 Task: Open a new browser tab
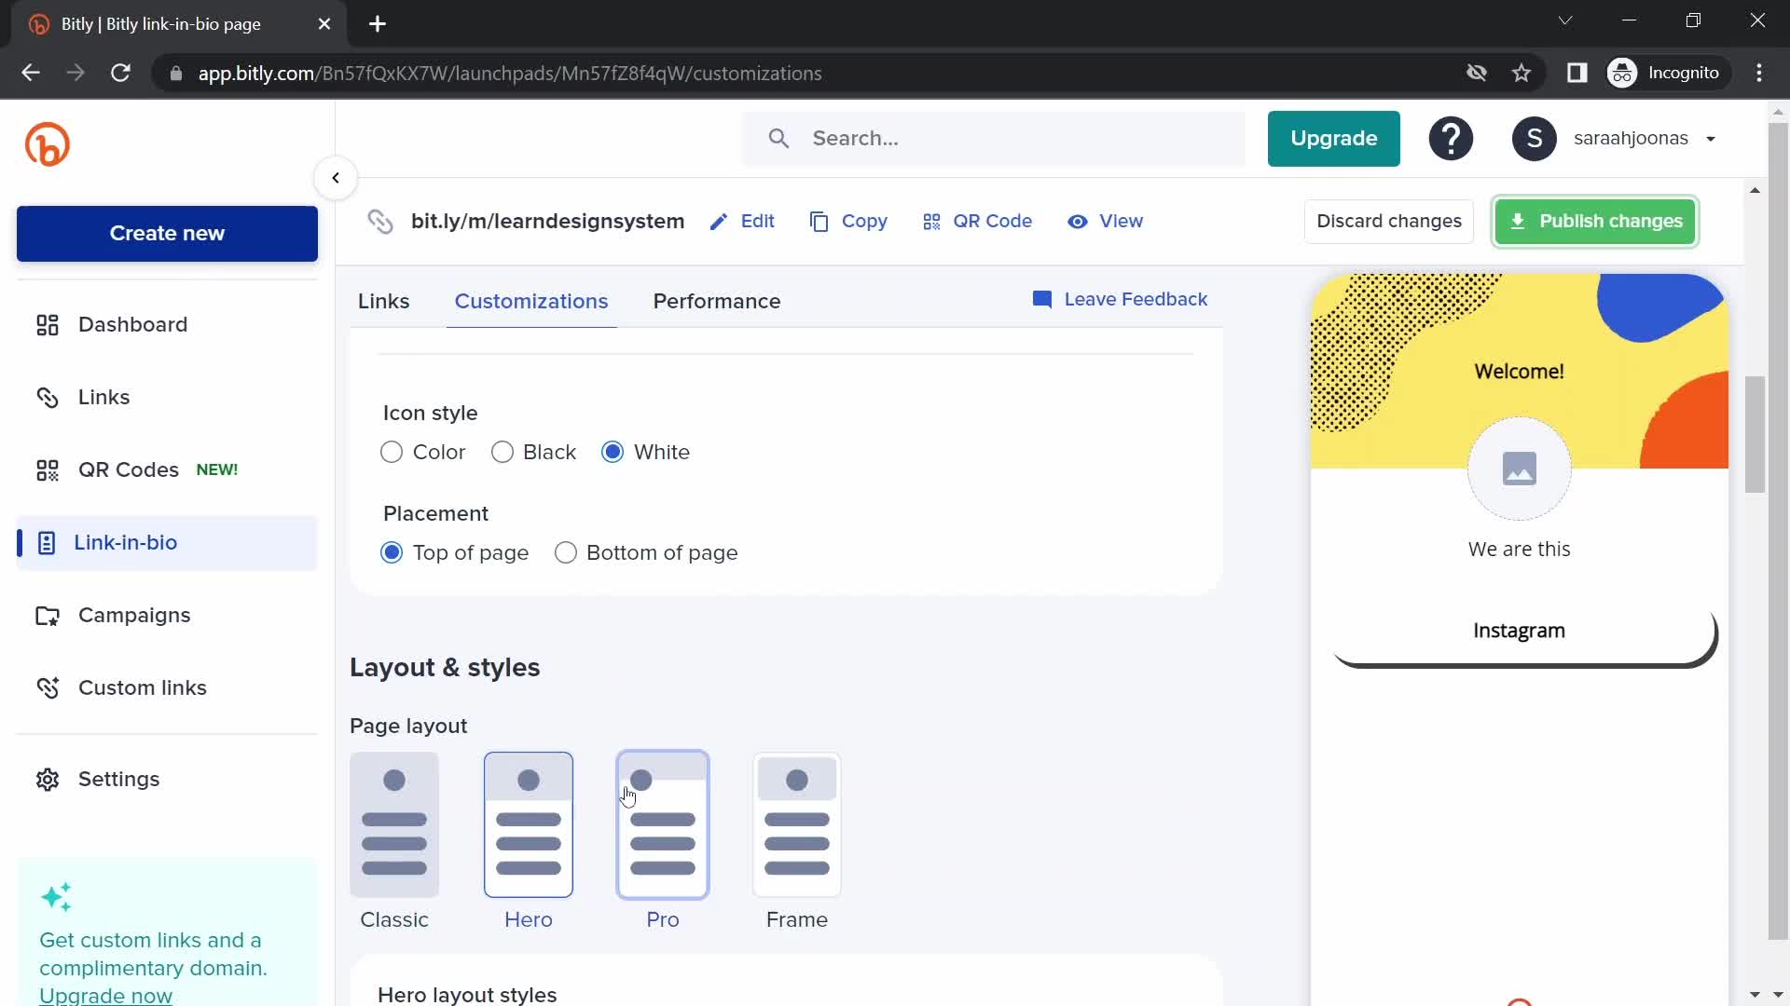[378, 24]
